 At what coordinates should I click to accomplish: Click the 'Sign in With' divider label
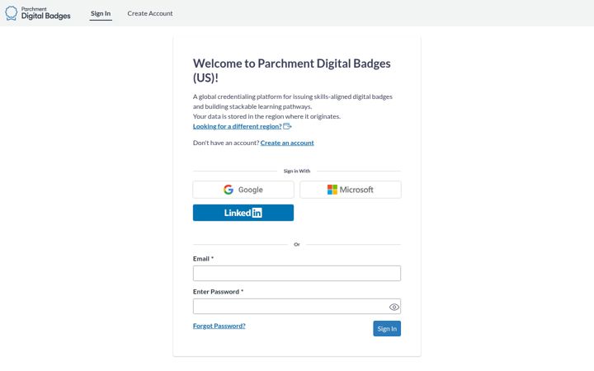click(297, 171)
